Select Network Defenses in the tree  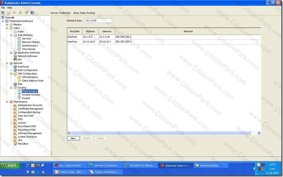(27, 56)
